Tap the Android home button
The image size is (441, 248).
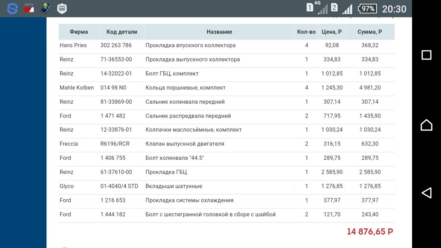pos(426,125)
